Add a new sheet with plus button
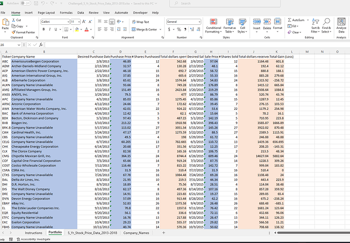The height and width of the screenshot is (243, 350). click(x=164, y=233)
